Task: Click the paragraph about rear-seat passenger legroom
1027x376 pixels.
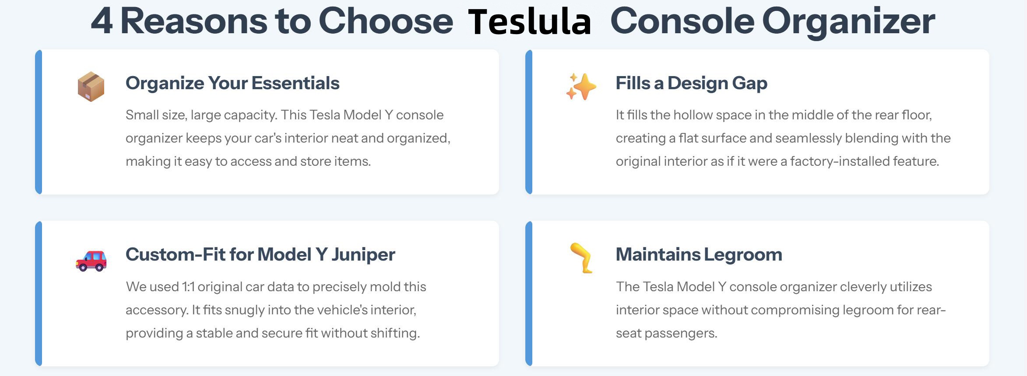Action: pyautogui.click(x=781, y=310)
